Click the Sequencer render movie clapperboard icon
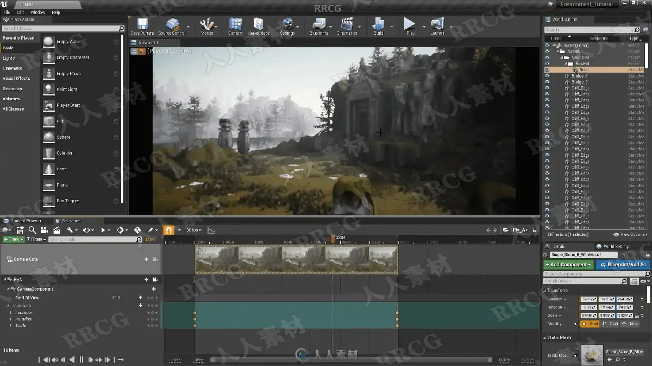Screen dimensions: 652x366 tap(56, 230)
